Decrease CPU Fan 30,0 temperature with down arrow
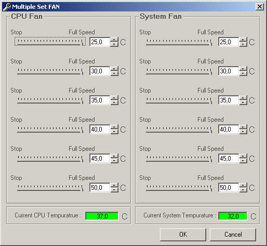The width and height of the screenshot is (267, 246). pyautogui.click(x=114, y=73)
